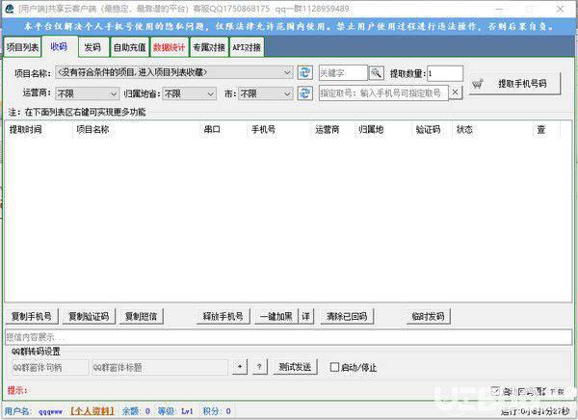Switch to the 收码 tab
Image resolution: width=578 pixels, height=420 pixels.
click(x=60, y=46)
